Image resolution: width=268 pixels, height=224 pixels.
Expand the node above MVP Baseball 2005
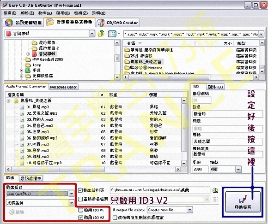click(x=28, y=54)
